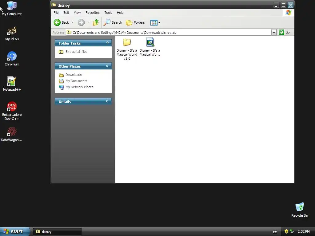Toggle the Folders pane button
The height and width of the screenshot is (236, 315).
click(135, 22)
